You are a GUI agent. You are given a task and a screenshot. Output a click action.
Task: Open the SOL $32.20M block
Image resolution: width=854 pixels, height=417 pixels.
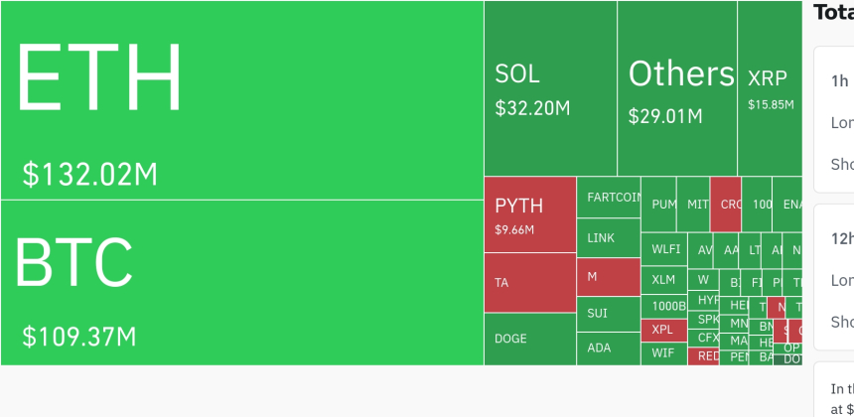[550, 88]
